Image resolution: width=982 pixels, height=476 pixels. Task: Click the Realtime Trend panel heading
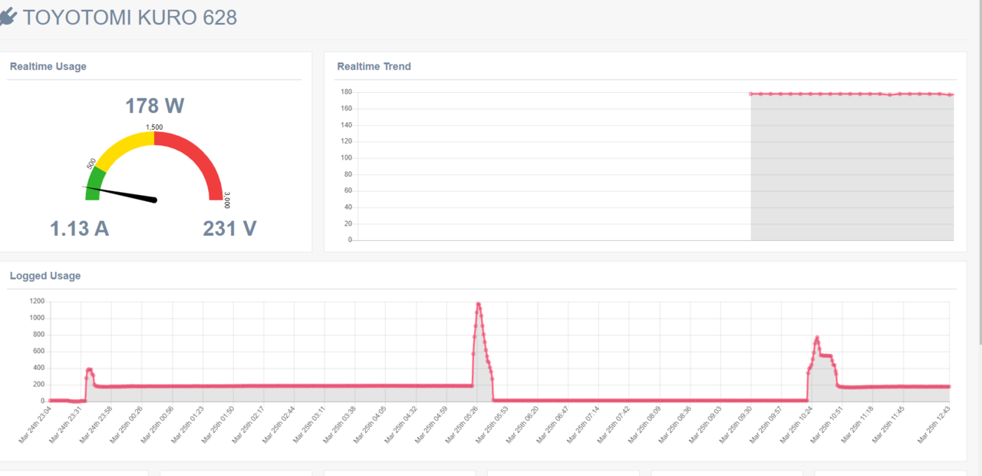tap(374, 67)
